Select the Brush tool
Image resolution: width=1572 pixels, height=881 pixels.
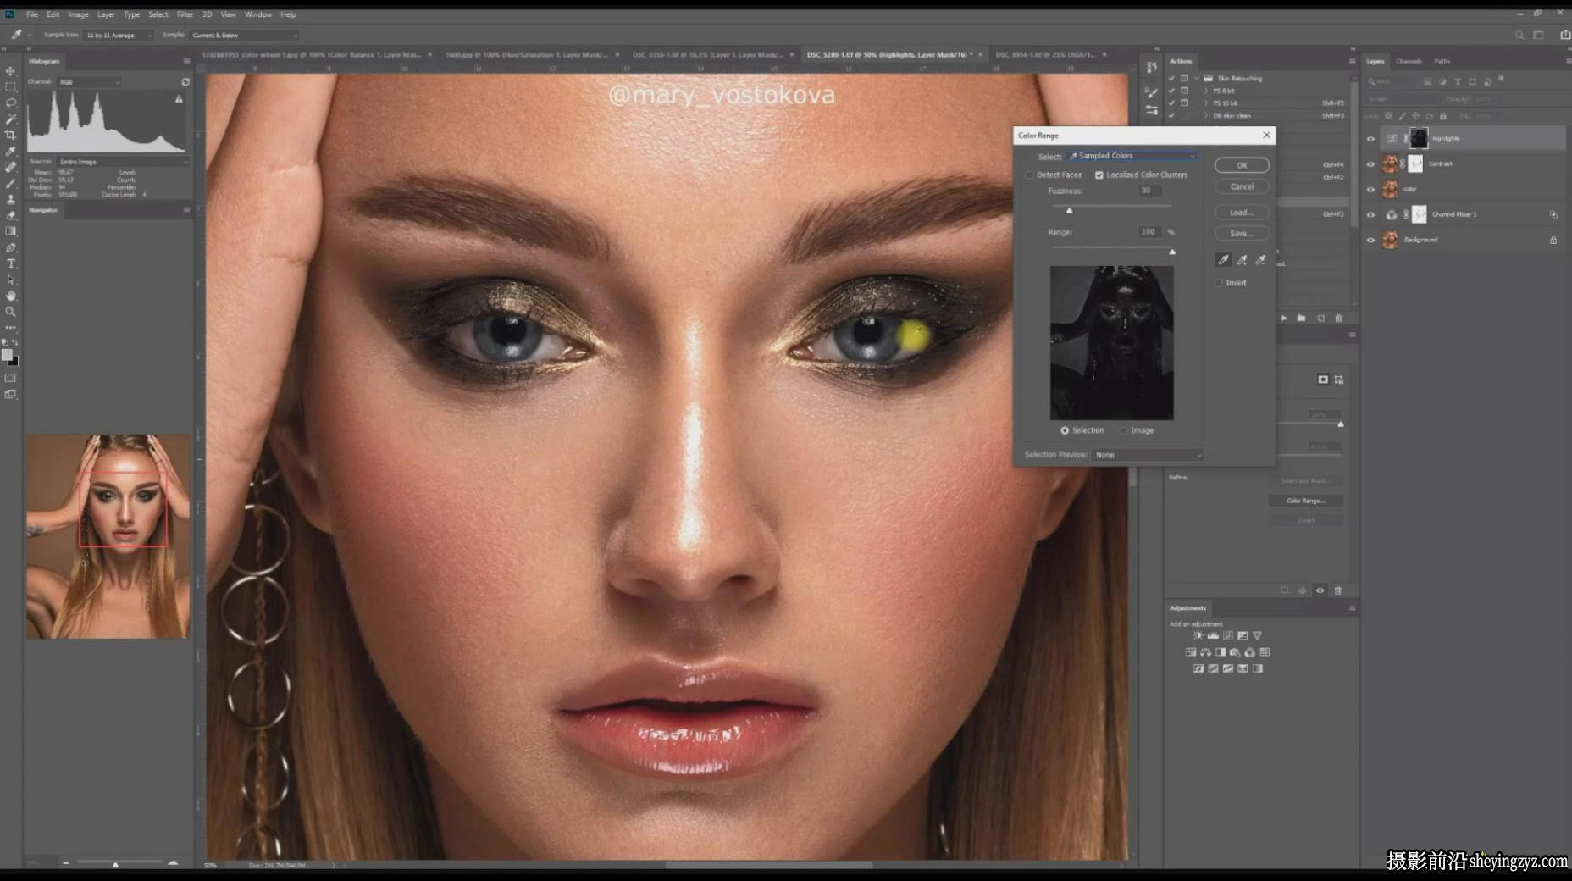tap(11, 183)
